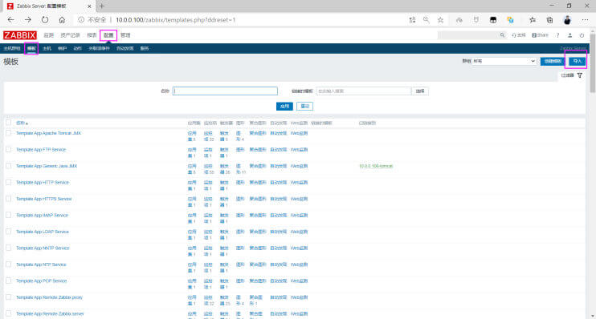Open the 监测 top menu

pos(49,35)
